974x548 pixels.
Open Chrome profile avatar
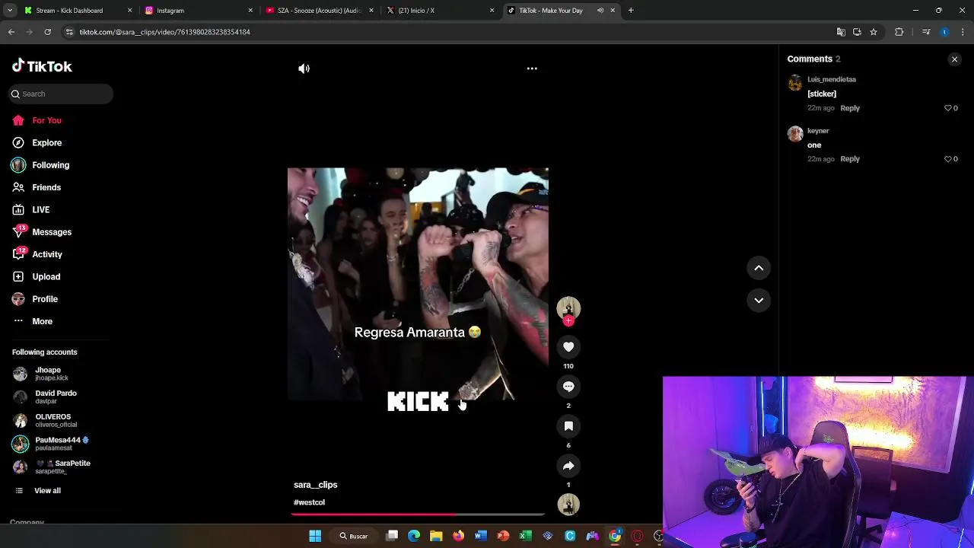944,32
